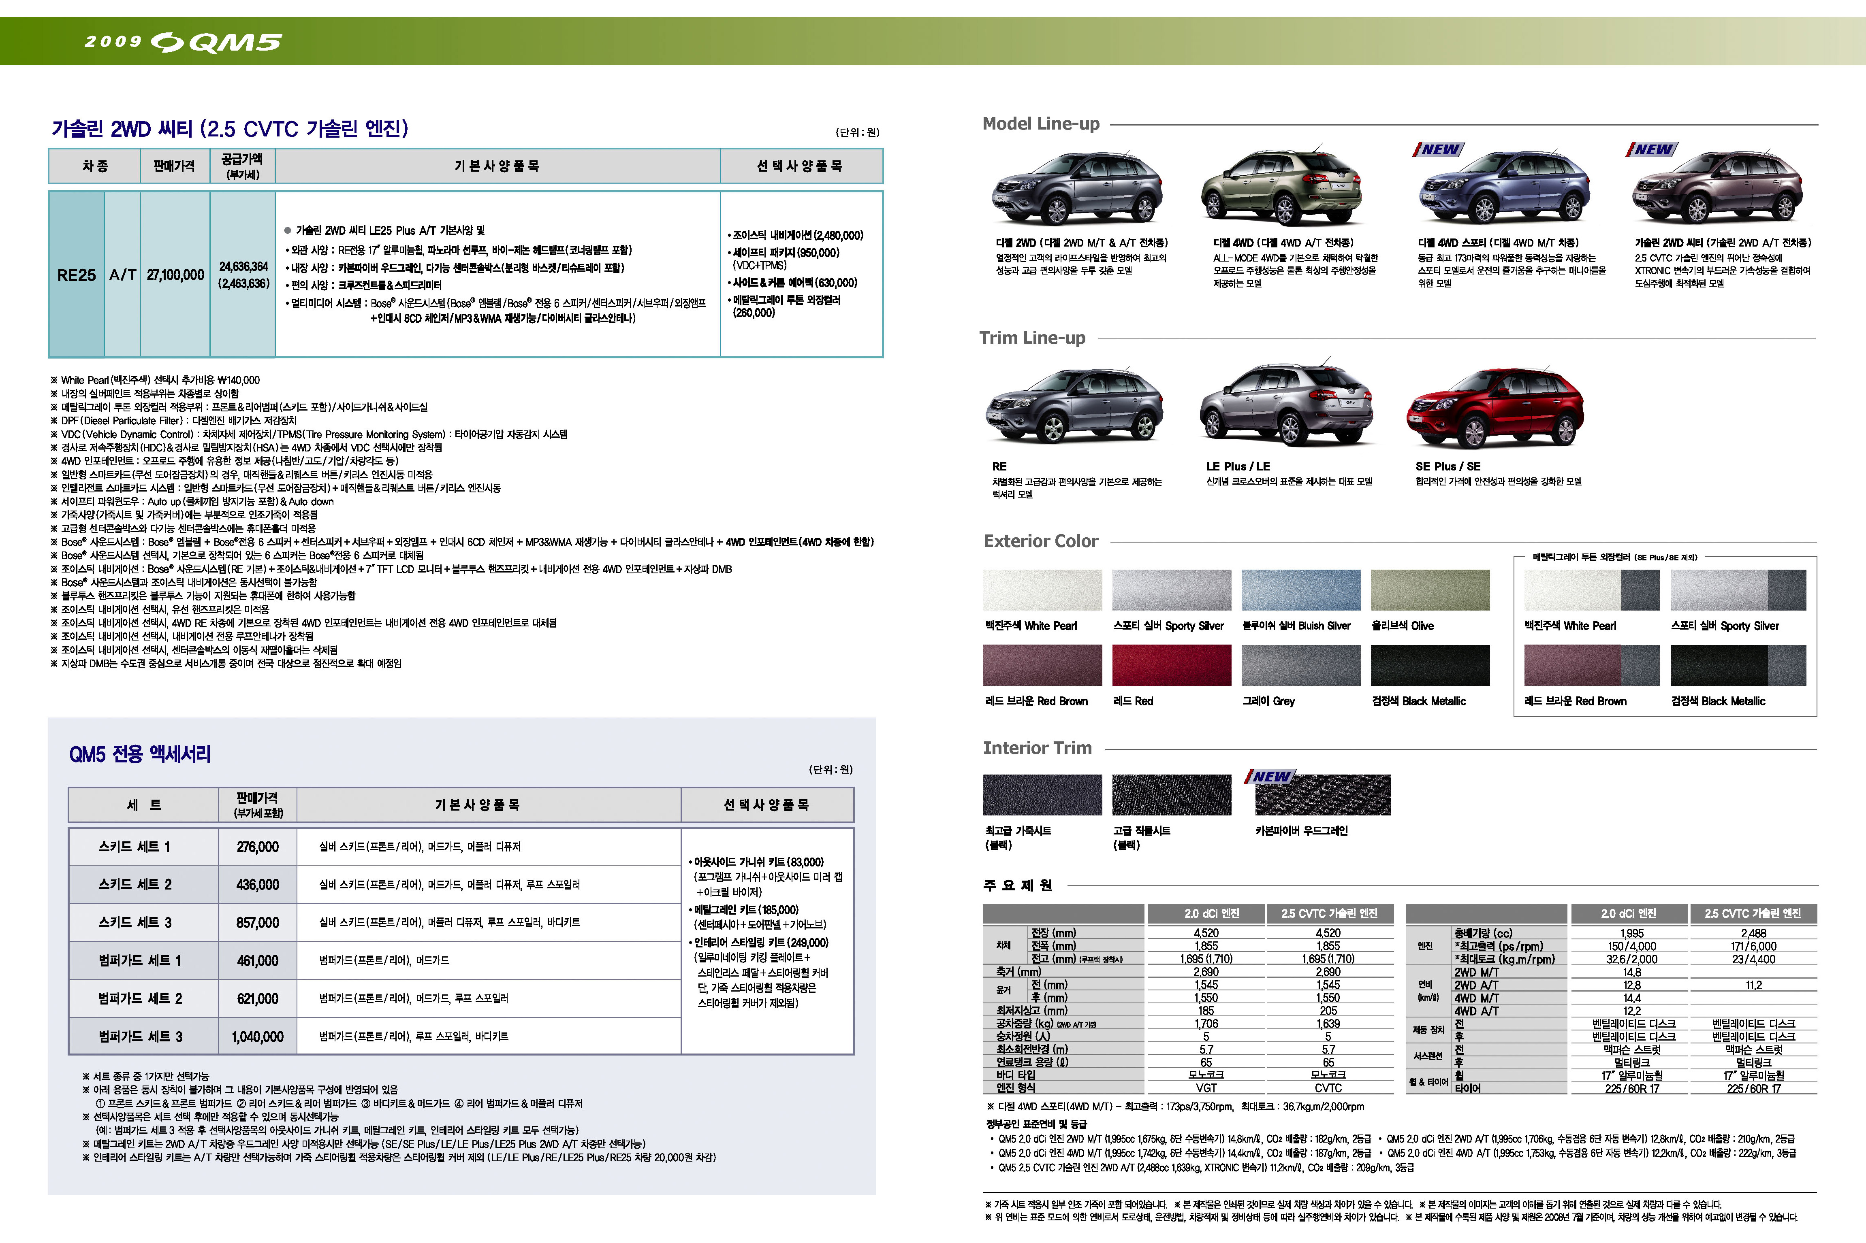The height and width of the screenshot is (1243, 1866).
Task: Click the 주요제원 heading
Action: tap(1017, 885)
